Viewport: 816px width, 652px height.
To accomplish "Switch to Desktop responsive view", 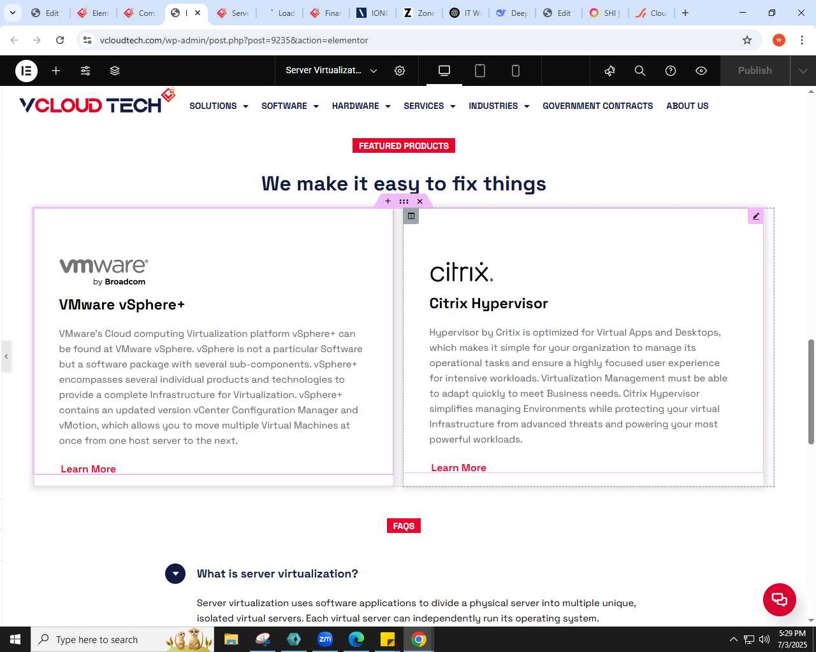I will click(444, 71).
